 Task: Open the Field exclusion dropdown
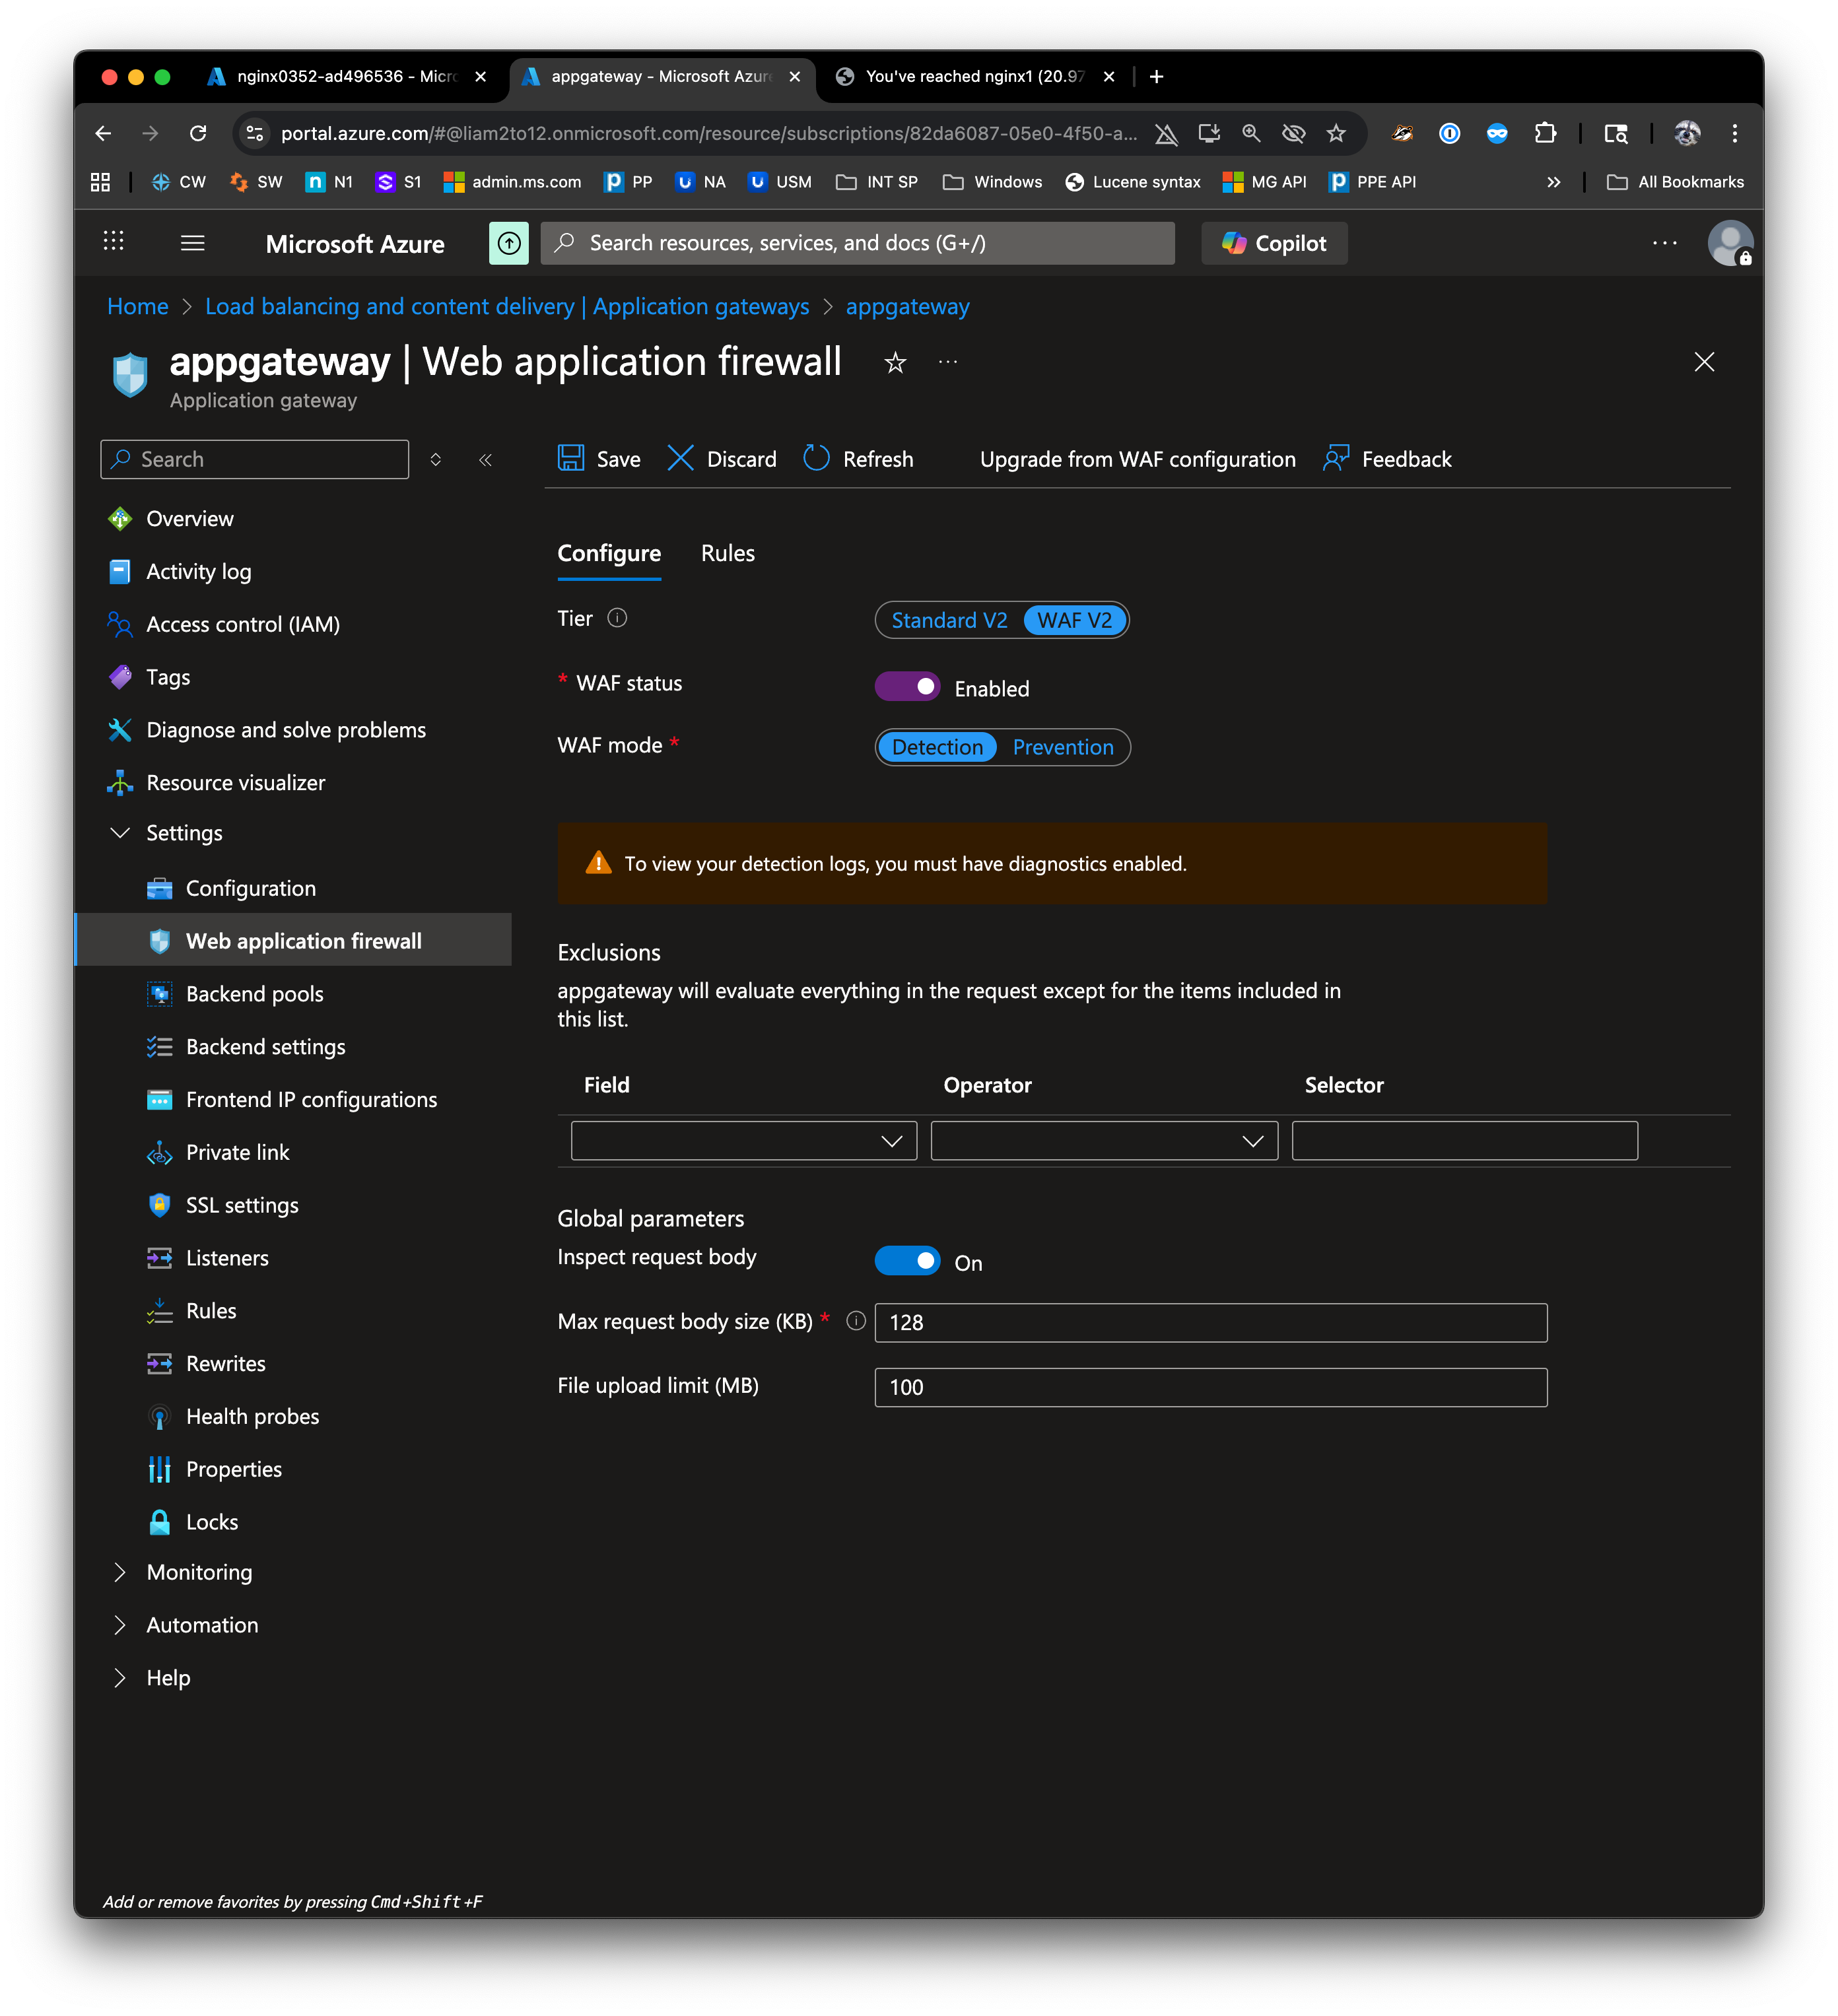[x=743, y=1141]
